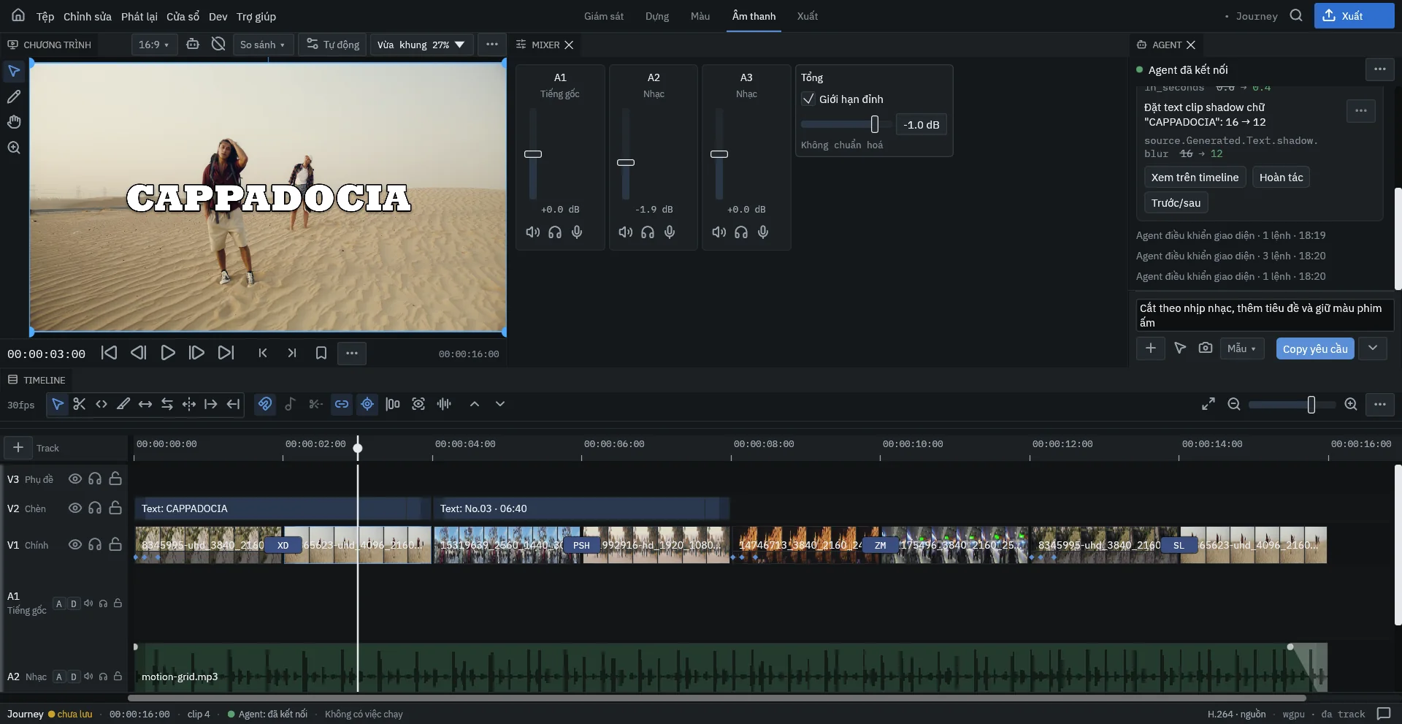Viewport: 1402px width, 724px height.
Task: Switch to the Dựng workspace tab
Action: 657,16
